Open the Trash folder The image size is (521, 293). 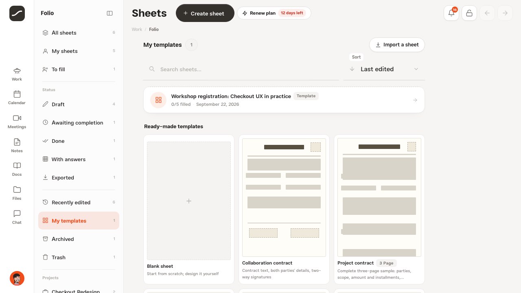[79, 257]
